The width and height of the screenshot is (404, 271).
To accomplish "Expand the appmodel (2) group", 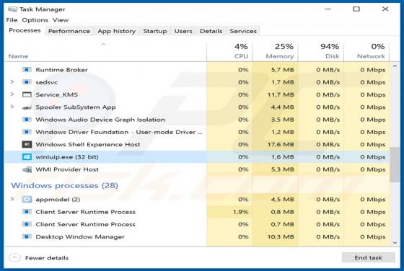I will click(x=12, y=199).
